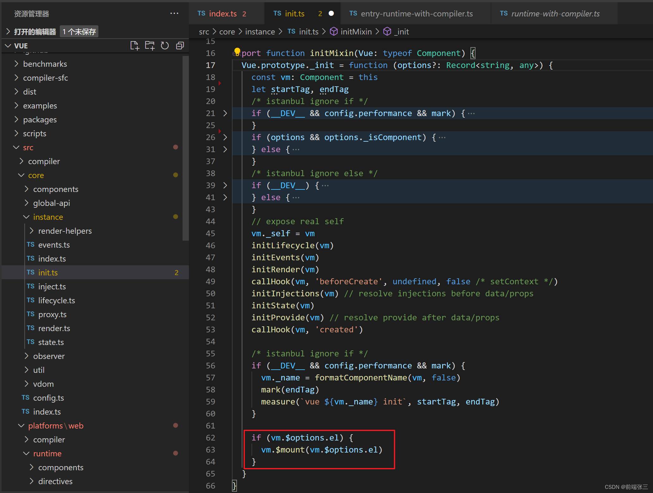This screenshot has width=653, height=493.
Task: Refresh the explorer file tree
Action: [165, 46]
